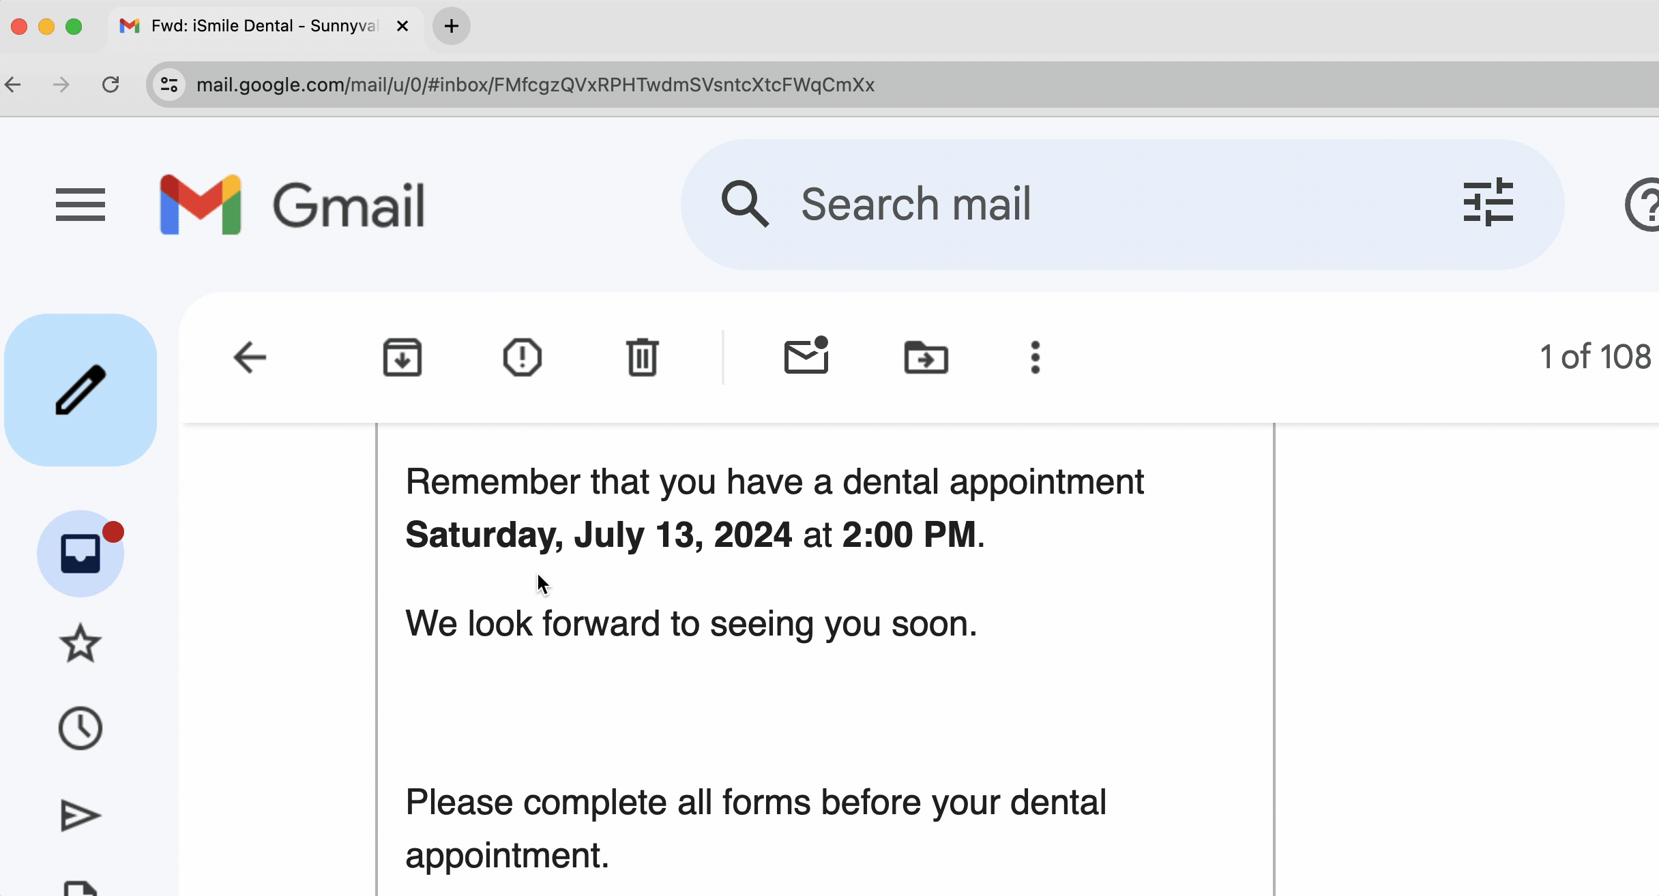Report this email as spam

pyautogui.click(x=522, y=357)
